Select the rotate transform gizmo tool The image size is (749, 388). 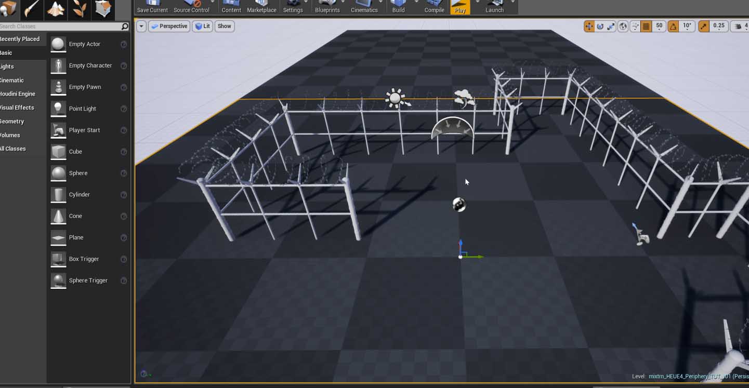(600, 26)
